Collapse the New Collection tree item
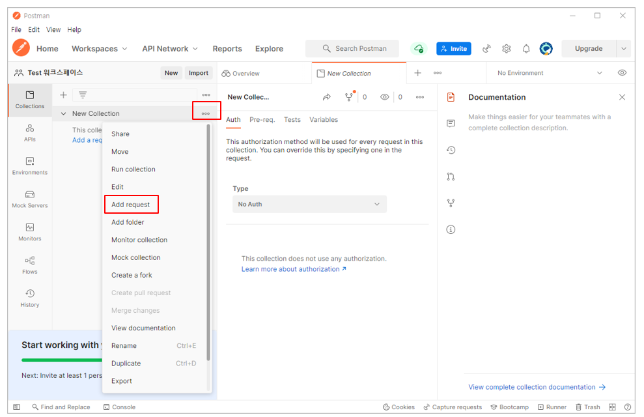Image resolution: width=644 pixels, height=417 pixels. pos(63,113)
